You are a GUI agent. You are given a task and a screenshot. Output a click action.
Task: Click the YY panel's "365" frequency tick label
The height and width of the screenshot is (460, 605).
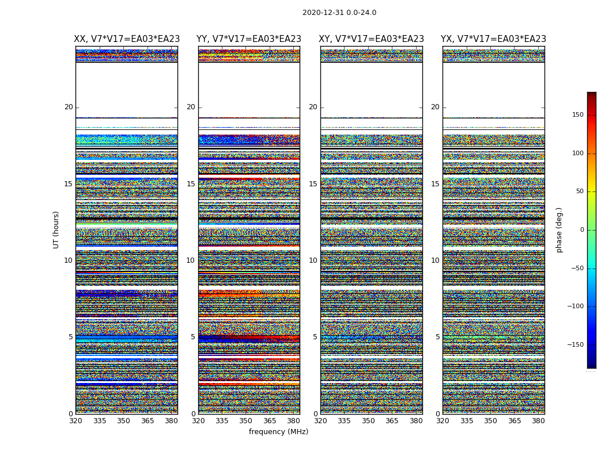pos(270,421)
